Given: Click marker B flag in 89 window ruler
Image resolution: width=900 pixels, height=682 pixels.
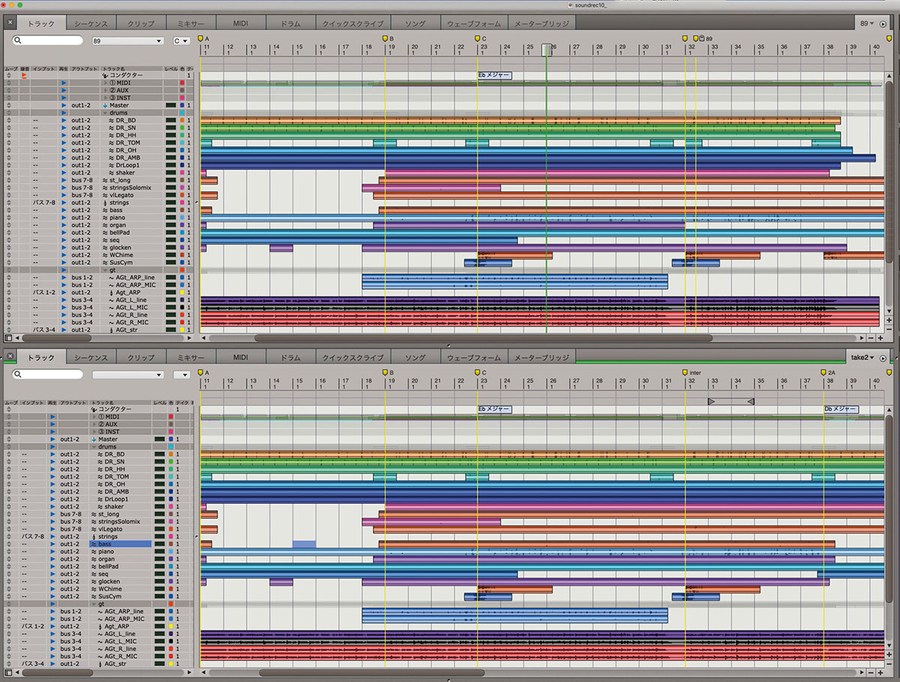Looking at the screenshot, I should [385, 38].
